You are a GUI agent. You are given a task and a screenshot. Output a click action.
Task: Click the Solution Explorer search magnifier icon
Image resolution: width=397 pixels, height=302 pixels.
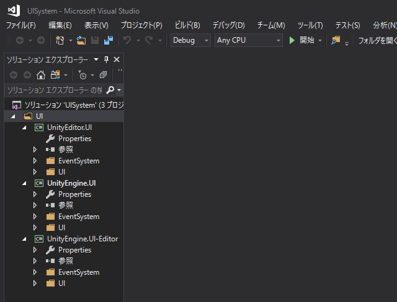tap(110, 90)
